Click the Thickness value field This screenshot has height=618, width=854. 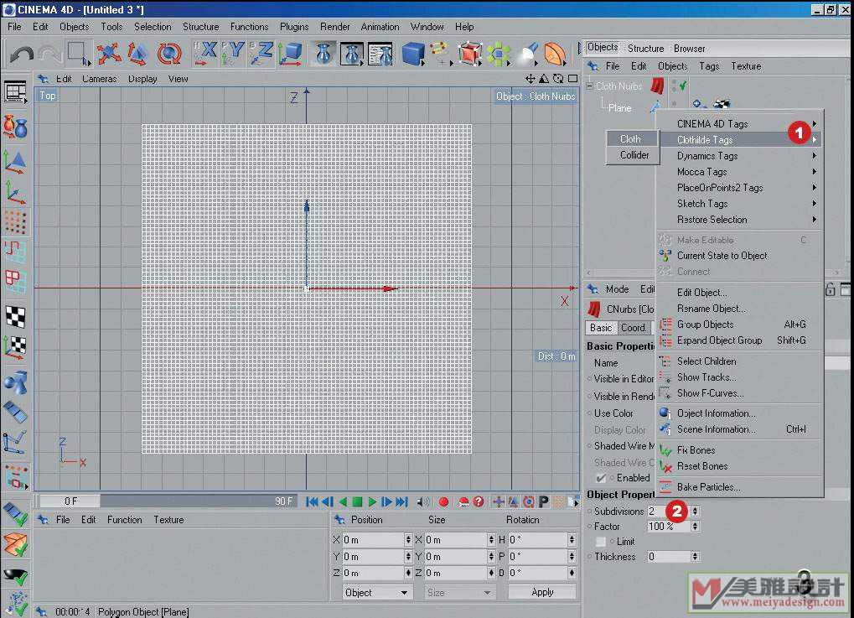pos(669,557)
